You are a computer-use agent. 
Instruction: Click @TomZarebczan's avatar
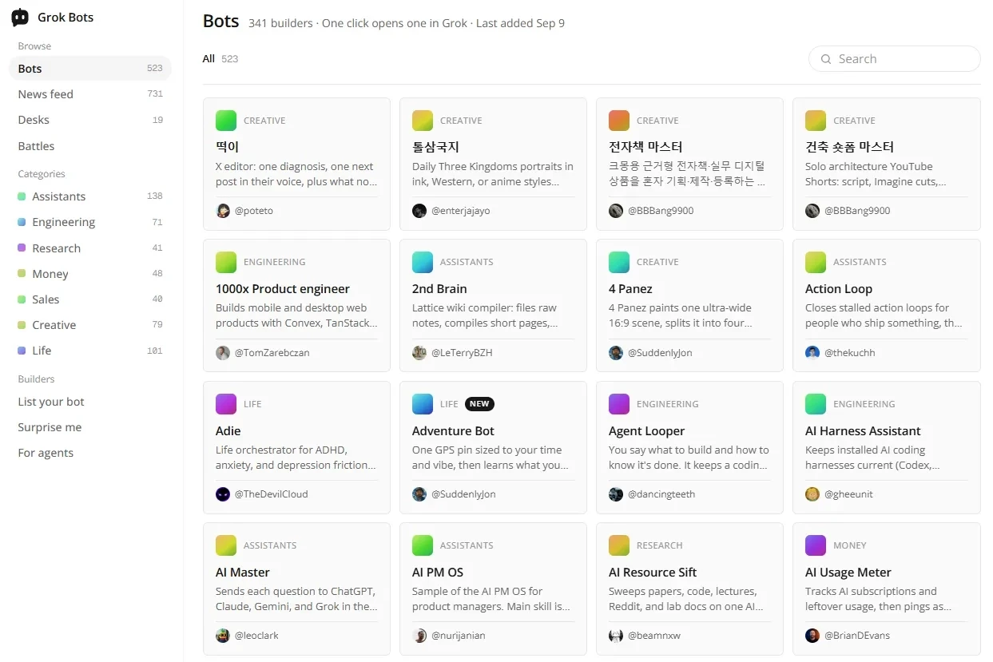pyautogui.click(x=223, y=353)
